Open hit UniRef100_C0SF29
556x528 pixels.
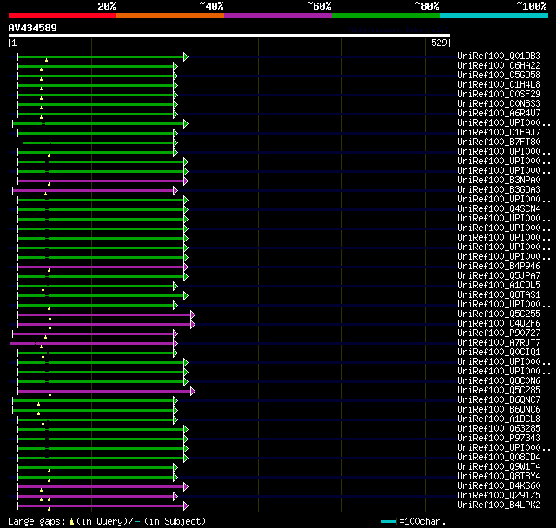click(499, 95)
